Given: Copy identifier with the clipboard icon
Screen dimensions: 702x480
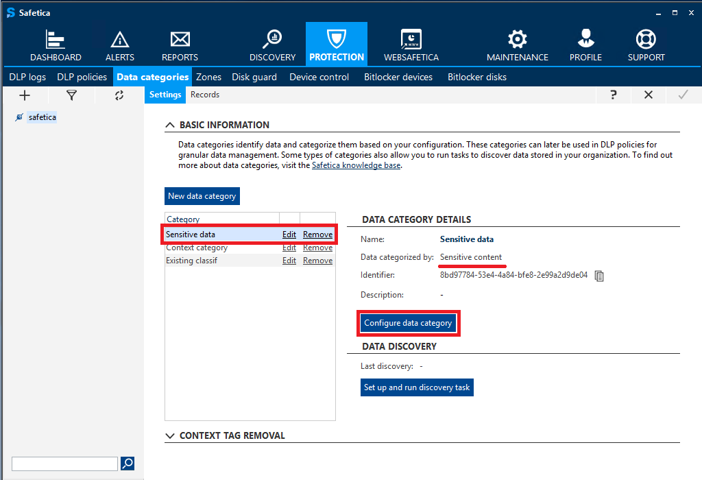Looking at the screenshot, I should click(599, 276).
